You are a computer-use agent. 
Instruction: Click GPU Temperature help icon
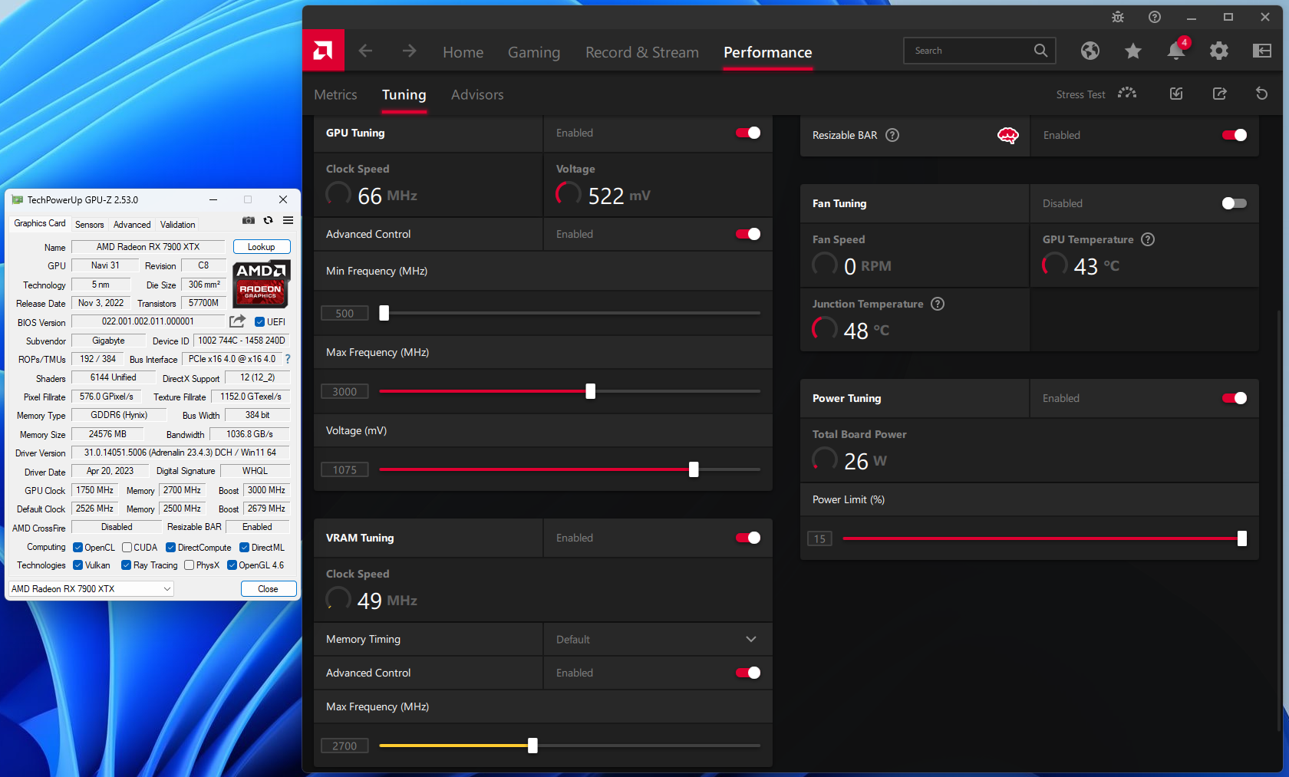(1148, 239)
